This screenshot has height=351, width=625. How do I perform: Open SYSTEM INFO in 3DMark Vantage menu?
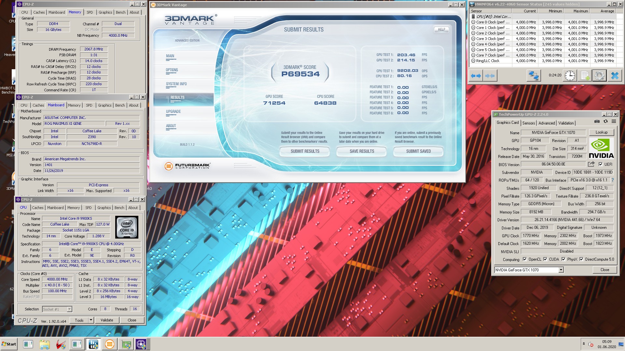pyautogui.click(x=176, y=84)
